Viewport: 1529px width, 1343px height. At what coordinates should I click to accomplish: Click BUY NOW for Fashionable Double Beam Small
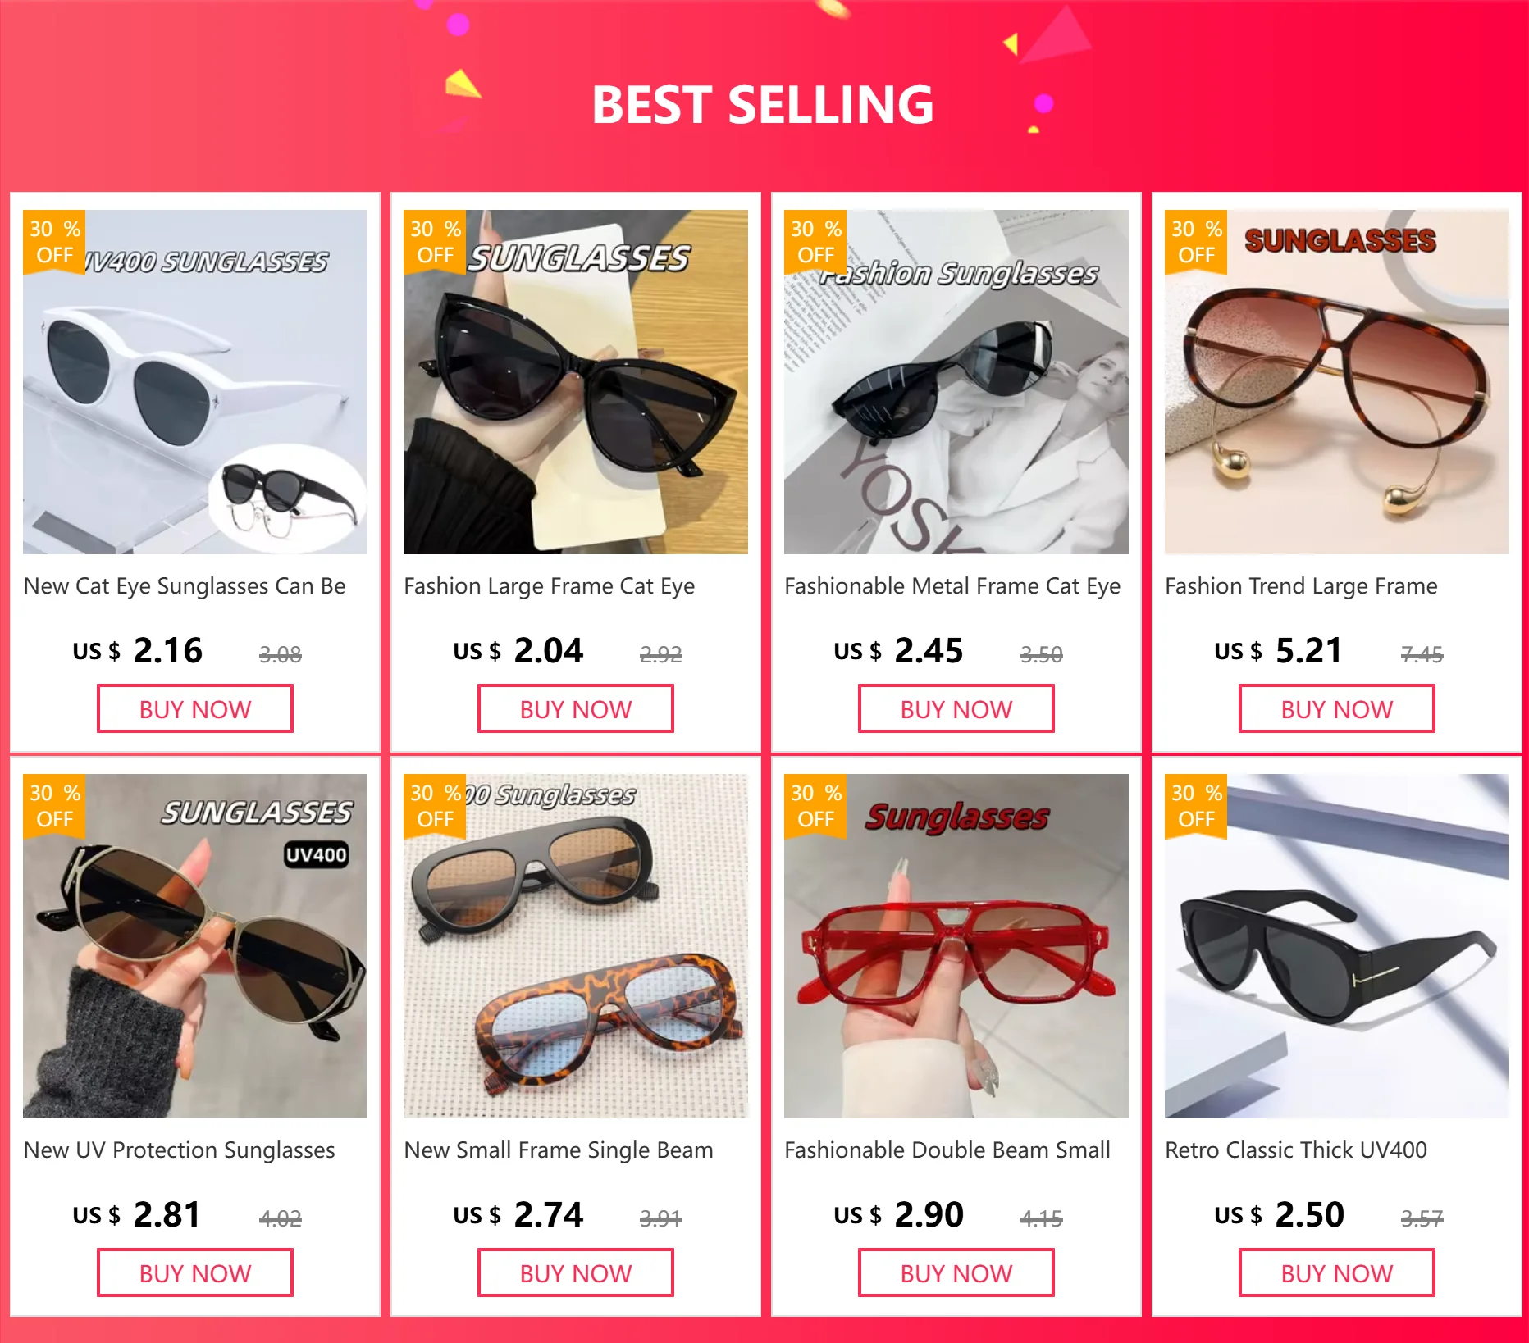pyautogui.click(x=956, y=1273)
